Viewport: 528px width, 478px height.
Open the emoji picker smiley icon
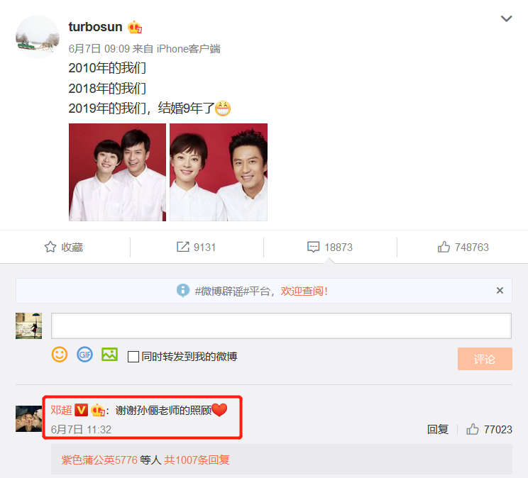(x=60, y=355)
